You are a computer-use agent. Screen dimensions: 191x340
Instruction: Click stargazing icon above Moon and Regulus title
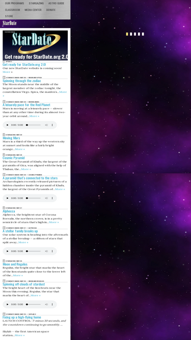coord(4,260)
